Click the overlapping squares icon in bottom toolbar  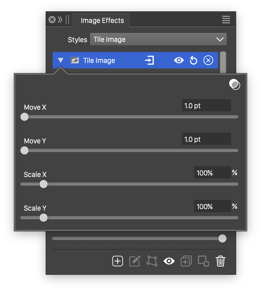(203, 261)
